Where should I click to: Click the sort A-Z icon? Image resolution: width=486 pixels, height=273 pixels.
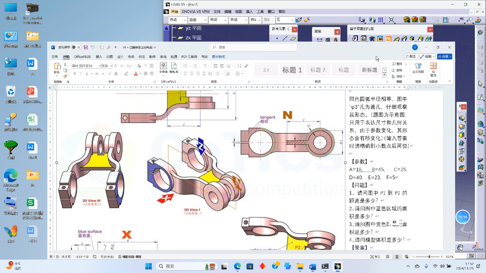(239, 66)
